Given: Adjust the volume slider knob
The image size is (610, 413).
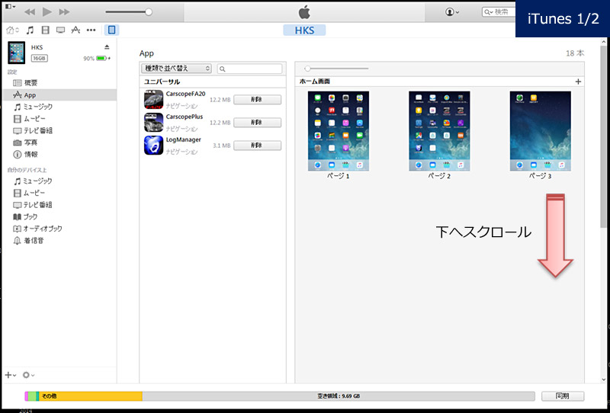Looking at the screenshot, I should 149,12.
